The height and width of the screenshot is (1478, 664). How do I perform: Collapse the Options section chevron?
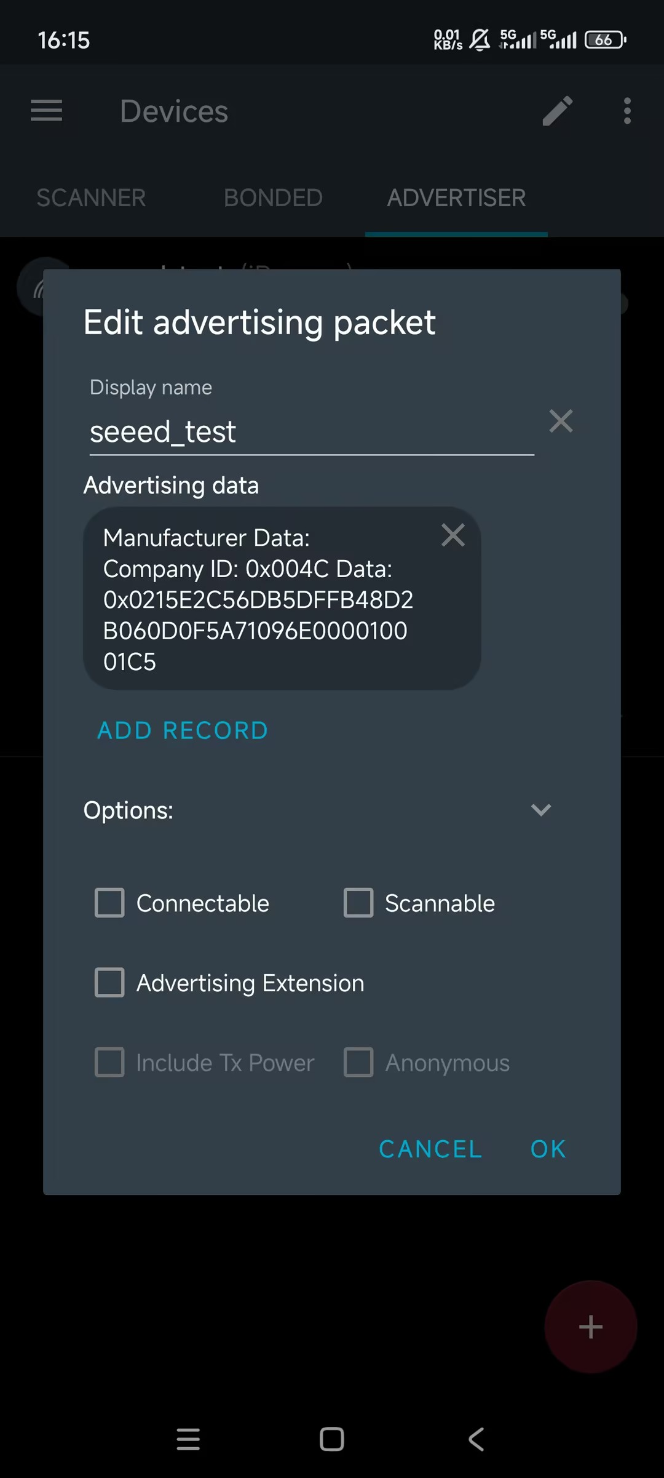tap(541, 810)
